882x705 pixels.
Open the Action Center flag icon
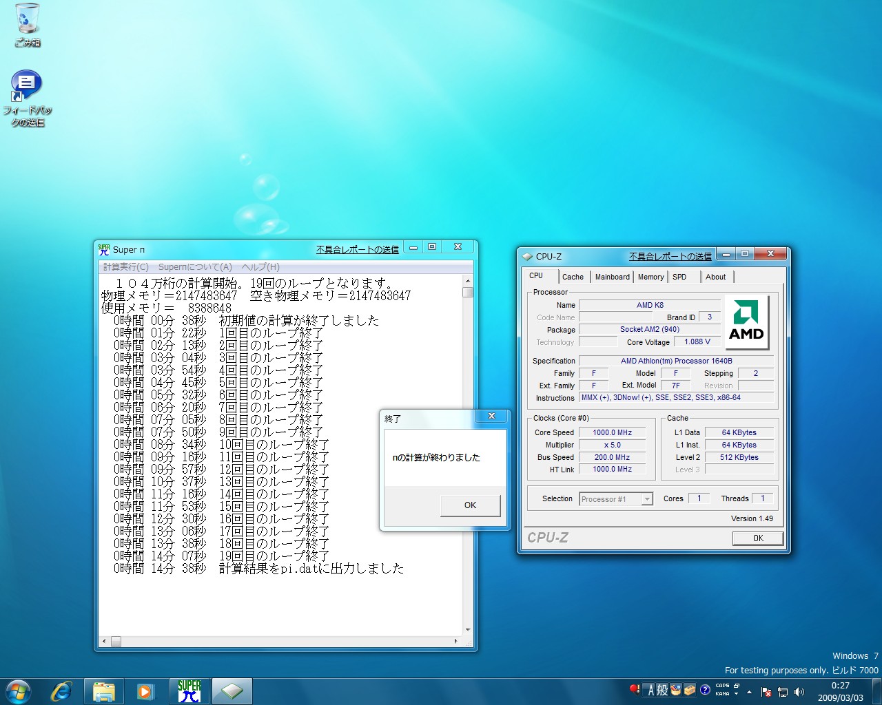(x=766, y=692)
